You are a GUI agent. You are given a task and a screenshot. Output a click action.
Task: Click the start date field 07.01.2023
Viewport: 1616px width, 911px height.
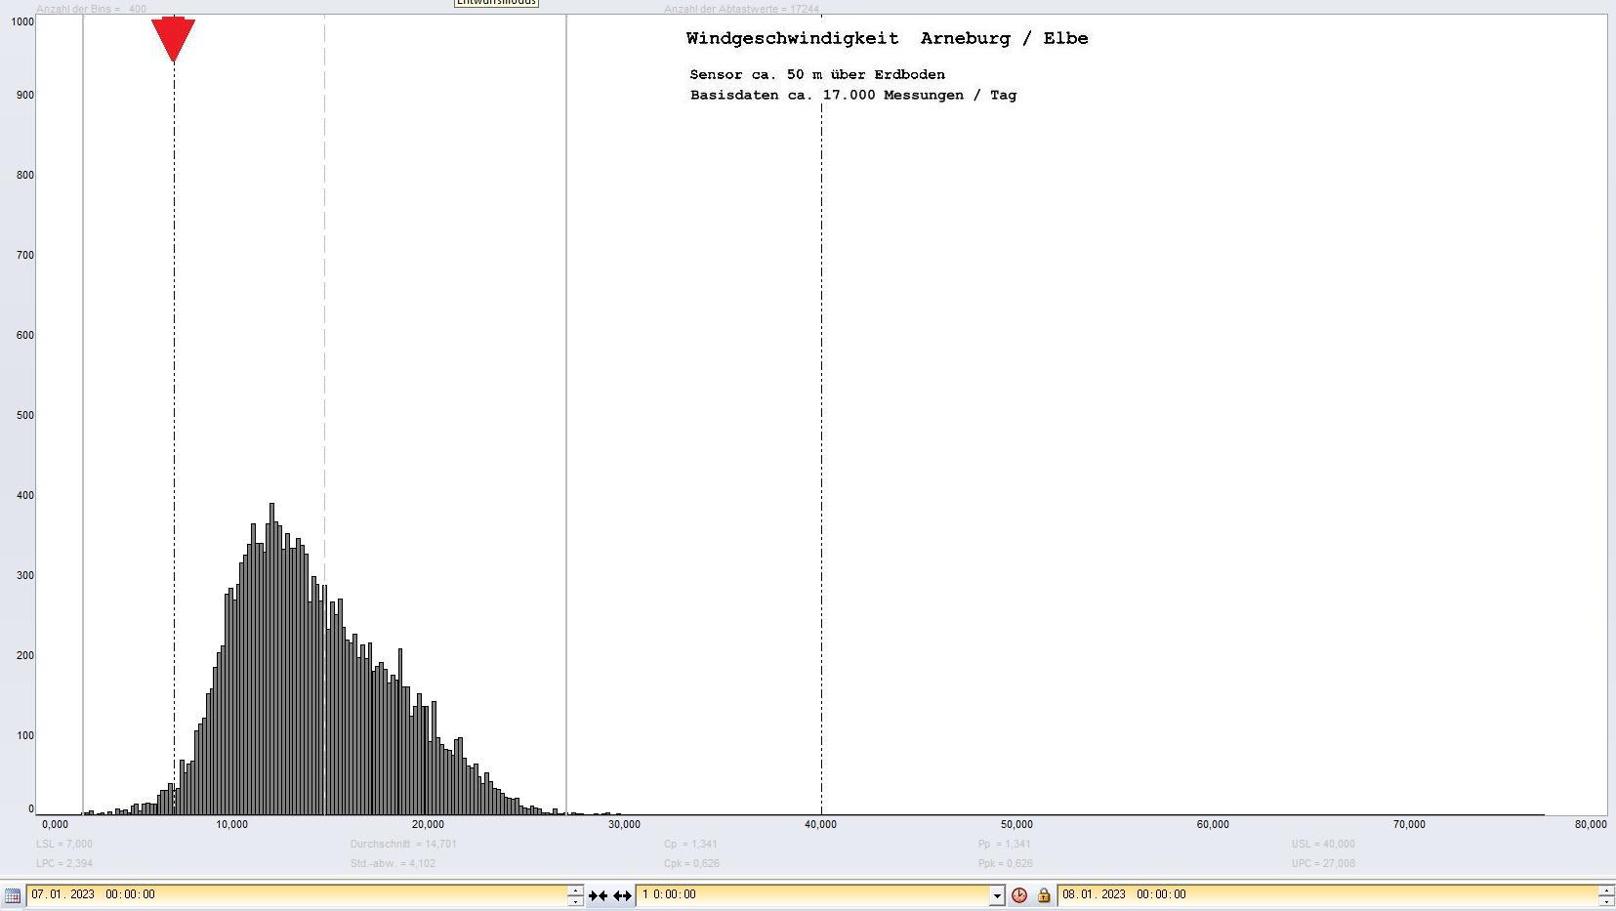point(293,894)
